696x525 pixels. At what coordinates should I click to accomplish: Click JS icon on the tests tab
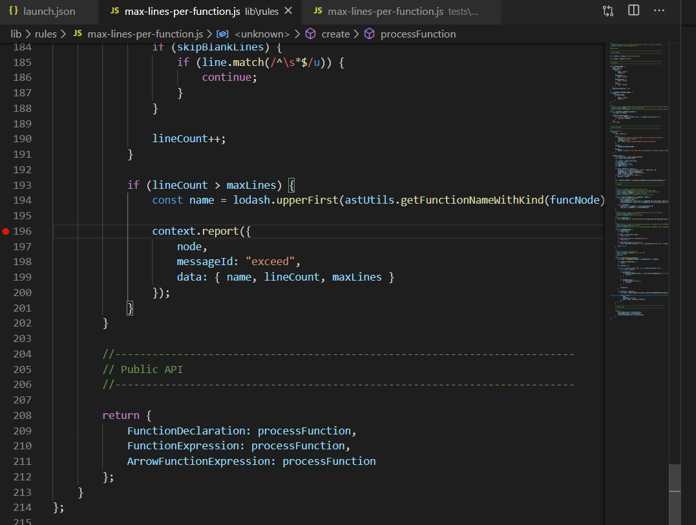click(x=318, y=10)
